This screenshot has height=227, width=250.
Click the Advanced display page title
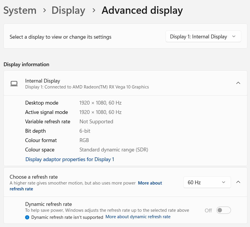coord(142,11)
